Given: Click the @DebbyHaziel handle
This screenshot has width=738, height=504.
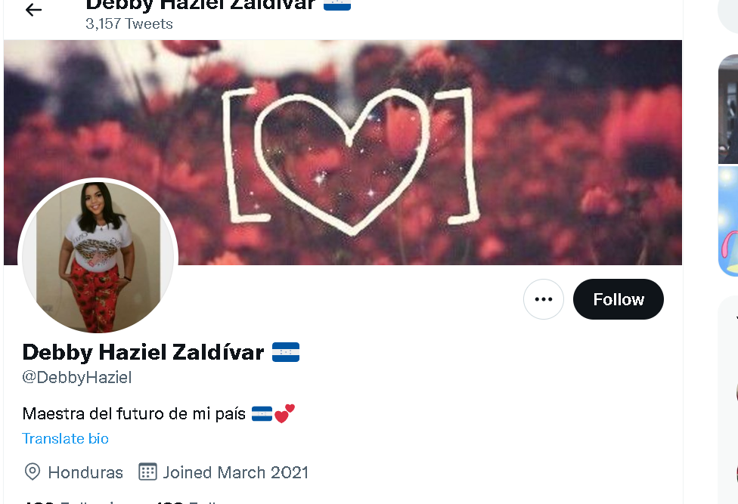Looking at the screenshot, I should [76, 378].
